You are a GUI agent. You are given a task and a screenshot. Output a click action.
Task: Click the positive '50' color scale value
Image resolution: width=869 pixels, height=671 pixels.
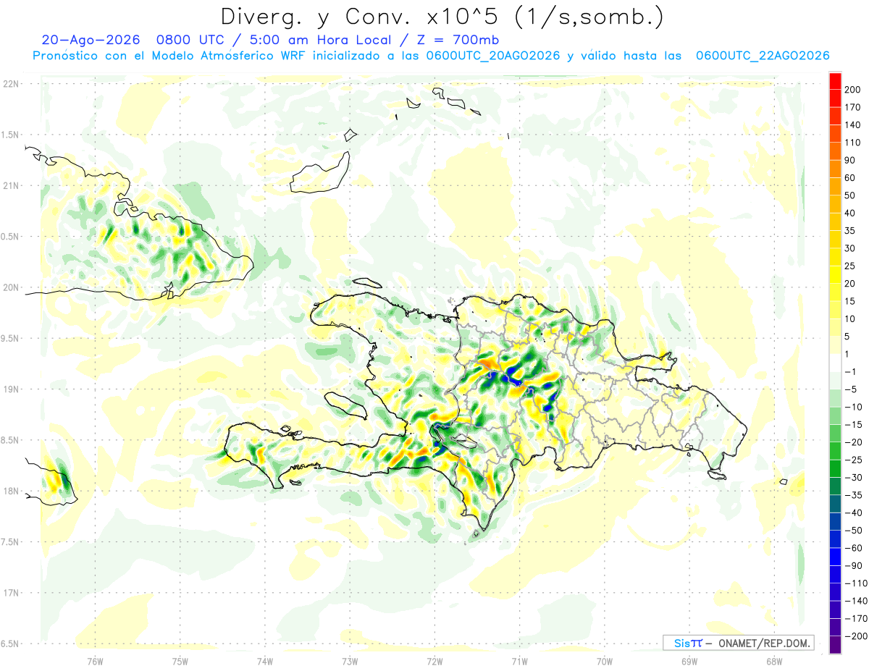click(849, 195)
